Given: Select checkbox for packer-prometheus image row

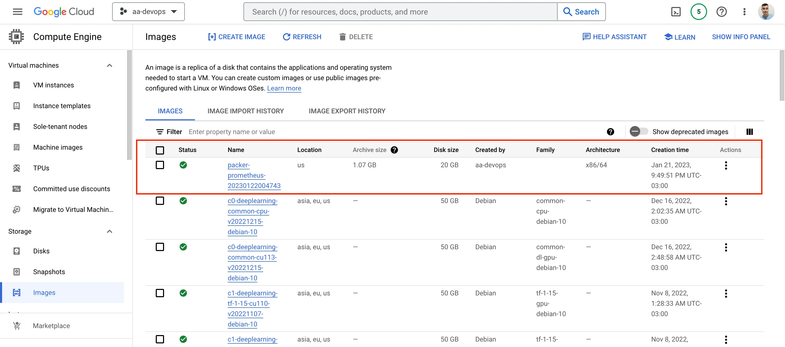Looking at the screenshot, I should click(x=160, y=165).
